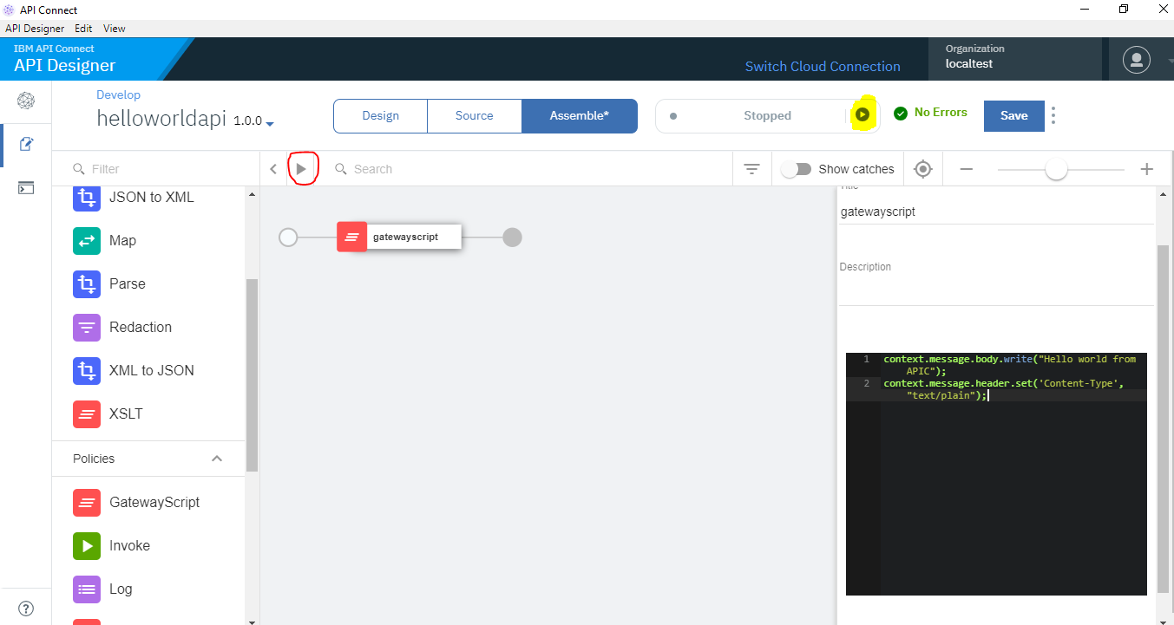Open the user profile avatar icon
This screenshot has width=1174, height=625.
click(1136, 60)
